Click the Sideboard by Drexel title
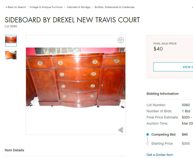The image size is (193, 159). [x=72, y=20]
